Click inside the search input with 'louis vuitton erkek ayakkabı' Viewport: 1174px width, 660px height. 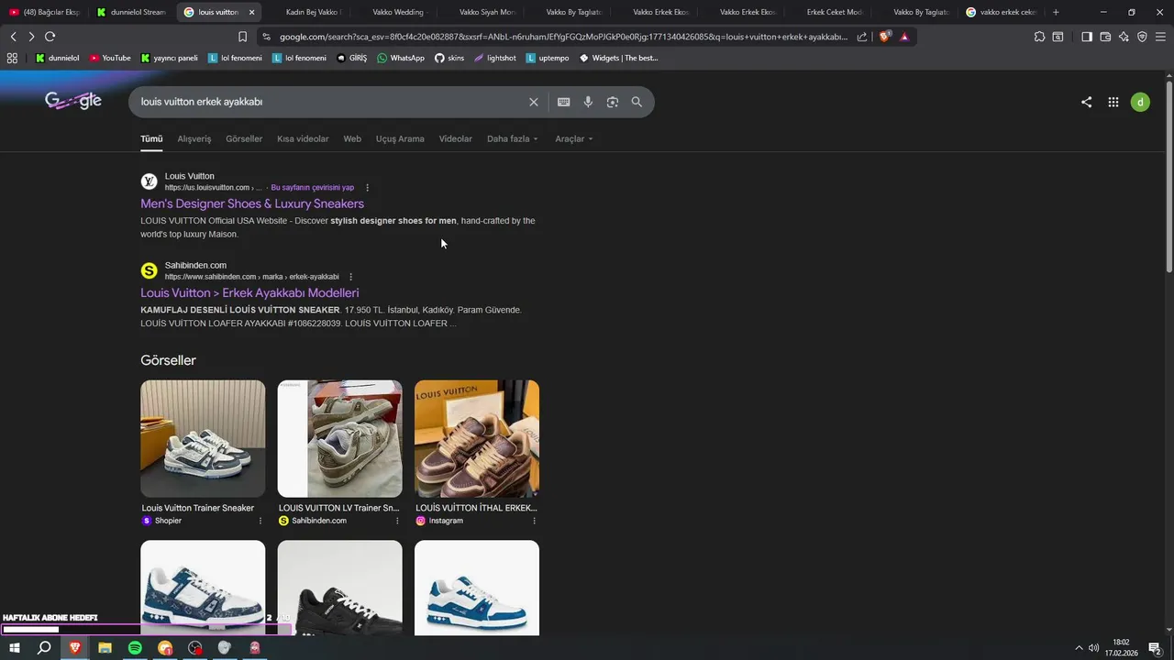330,102
